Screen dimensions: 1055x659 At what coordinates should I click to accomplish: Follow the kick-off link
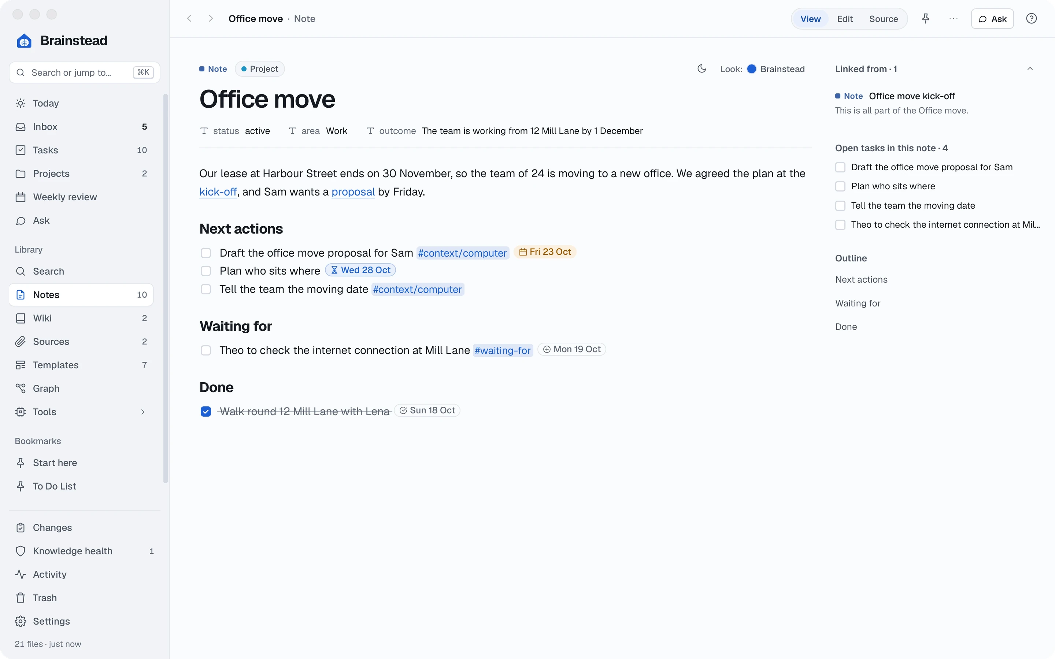tap(218, 192)
